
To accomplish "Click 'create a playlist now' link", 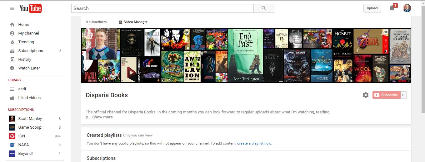I will pos(254,143).
